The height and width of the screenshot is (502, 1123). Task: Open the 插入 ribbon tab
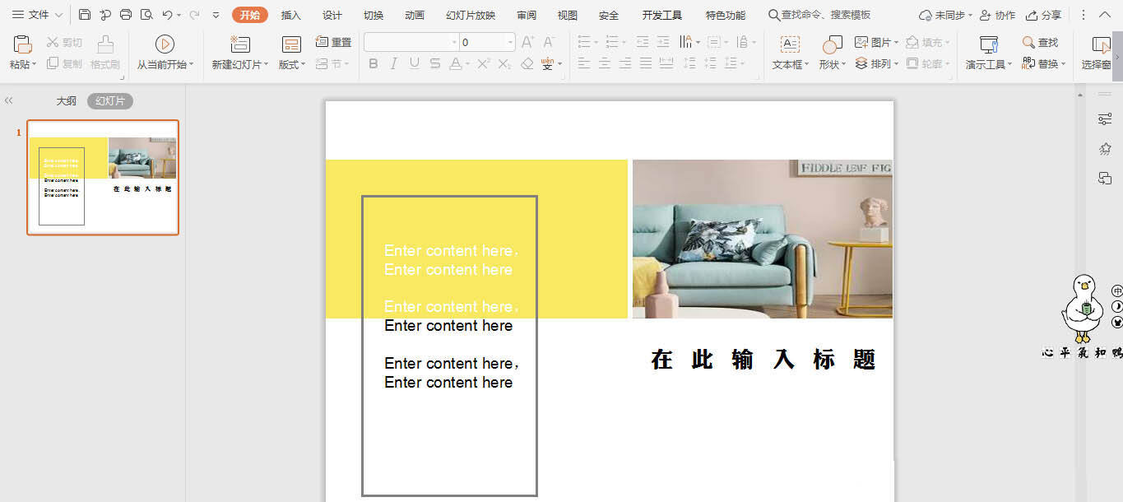(x=291, y=15)
